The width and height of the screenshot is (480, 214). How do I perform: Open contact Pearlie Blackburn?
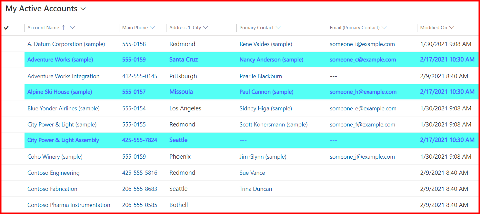point(261,76)
